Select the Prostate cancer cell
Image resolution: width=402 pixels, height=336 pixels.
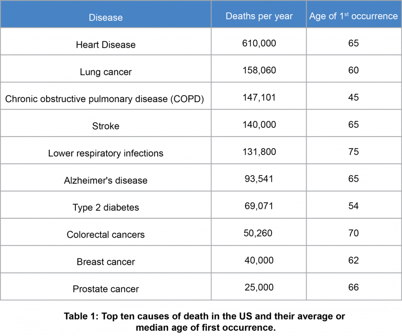click(x=106, y=289)
